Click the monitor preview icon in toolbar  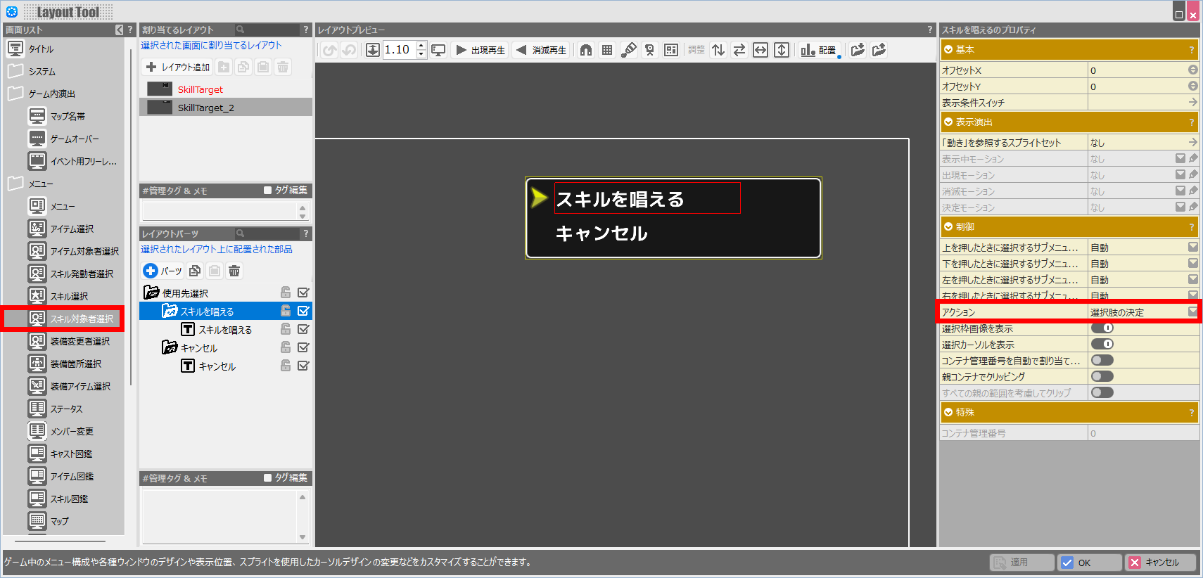[x=438, y=50]
